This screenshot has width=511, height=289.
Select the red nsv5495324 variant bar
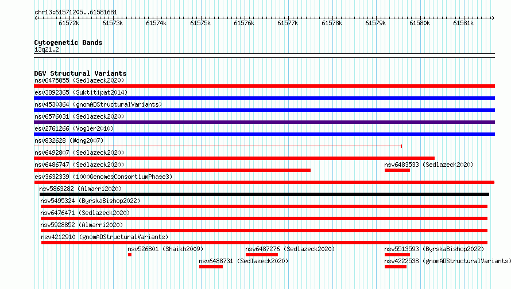coord(264,206)
